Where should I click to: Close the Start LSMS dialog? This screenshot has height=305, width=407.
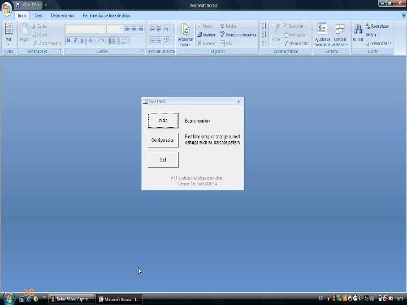click(239, 102)
